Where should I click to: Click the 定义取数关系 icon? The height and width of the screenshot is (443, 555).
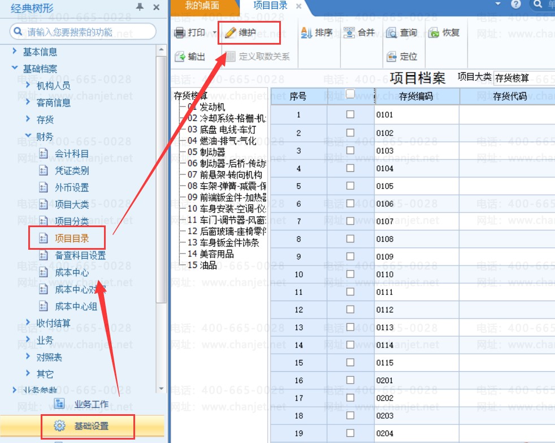click(x=231, y=57)
